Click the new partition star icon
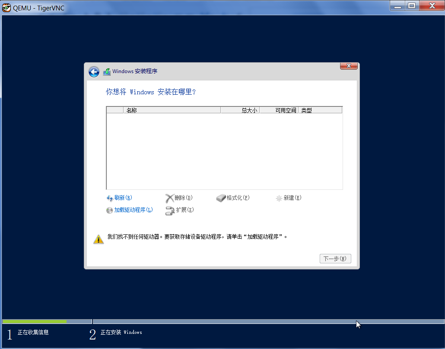445x349 pixels. point(279,198)
